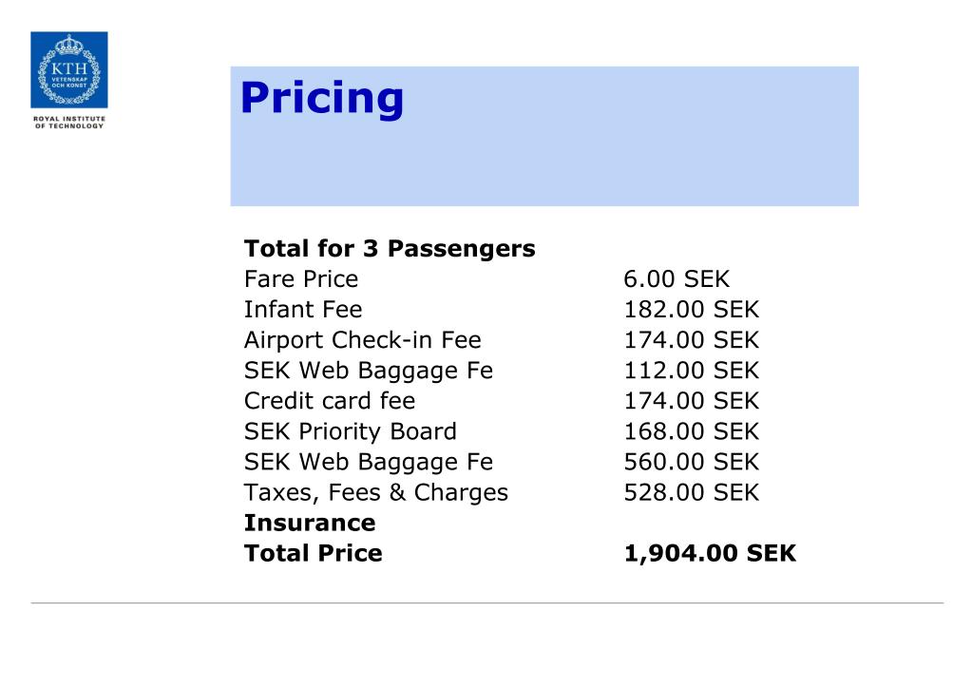Click the 1,904.00 SEK total amount
Image resolution: width=972 pixels, height=687 pixels.
tap(709, 553)
